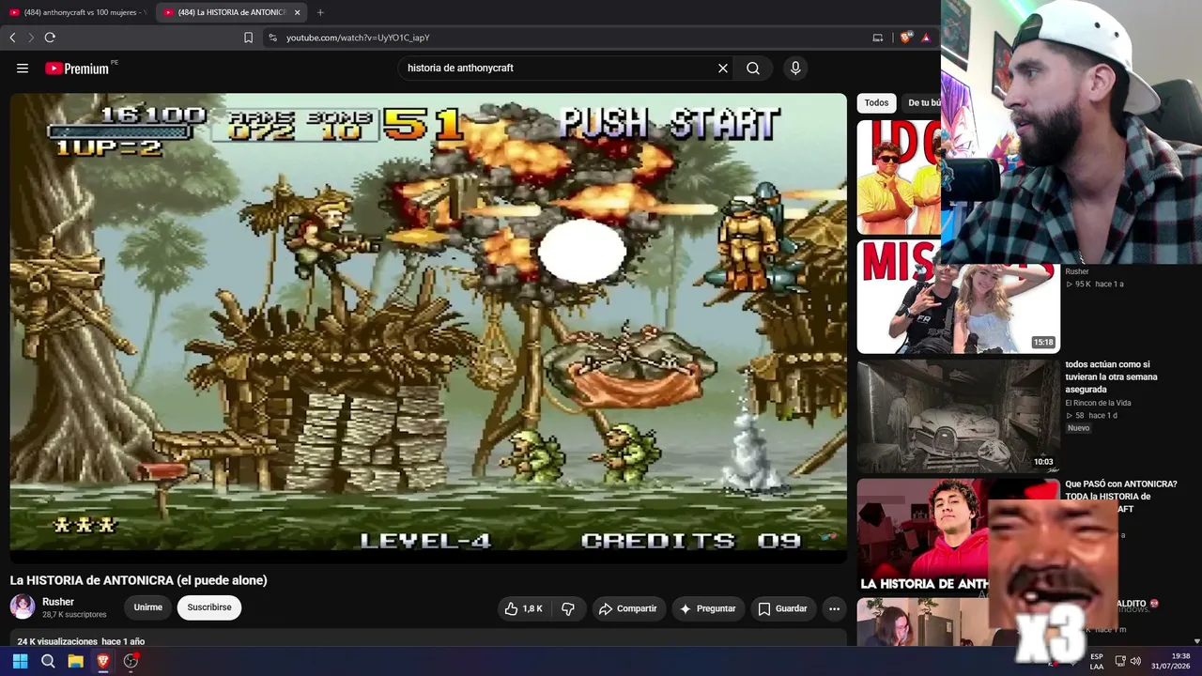
Task: Run search with the magnifier button
Action: pos(753,69)
